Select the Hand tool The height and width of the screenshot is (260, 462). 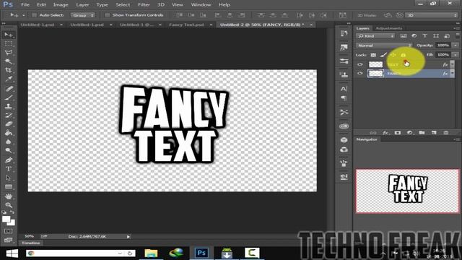click(9, 196)
